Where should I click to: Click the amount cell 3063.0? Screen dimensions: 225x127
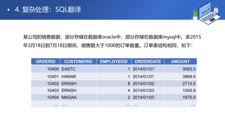coord(181,69)
